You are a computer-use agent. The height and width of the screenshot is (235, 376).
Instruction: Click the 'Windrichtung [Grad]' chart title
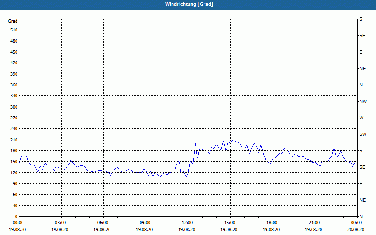(189, 4)
